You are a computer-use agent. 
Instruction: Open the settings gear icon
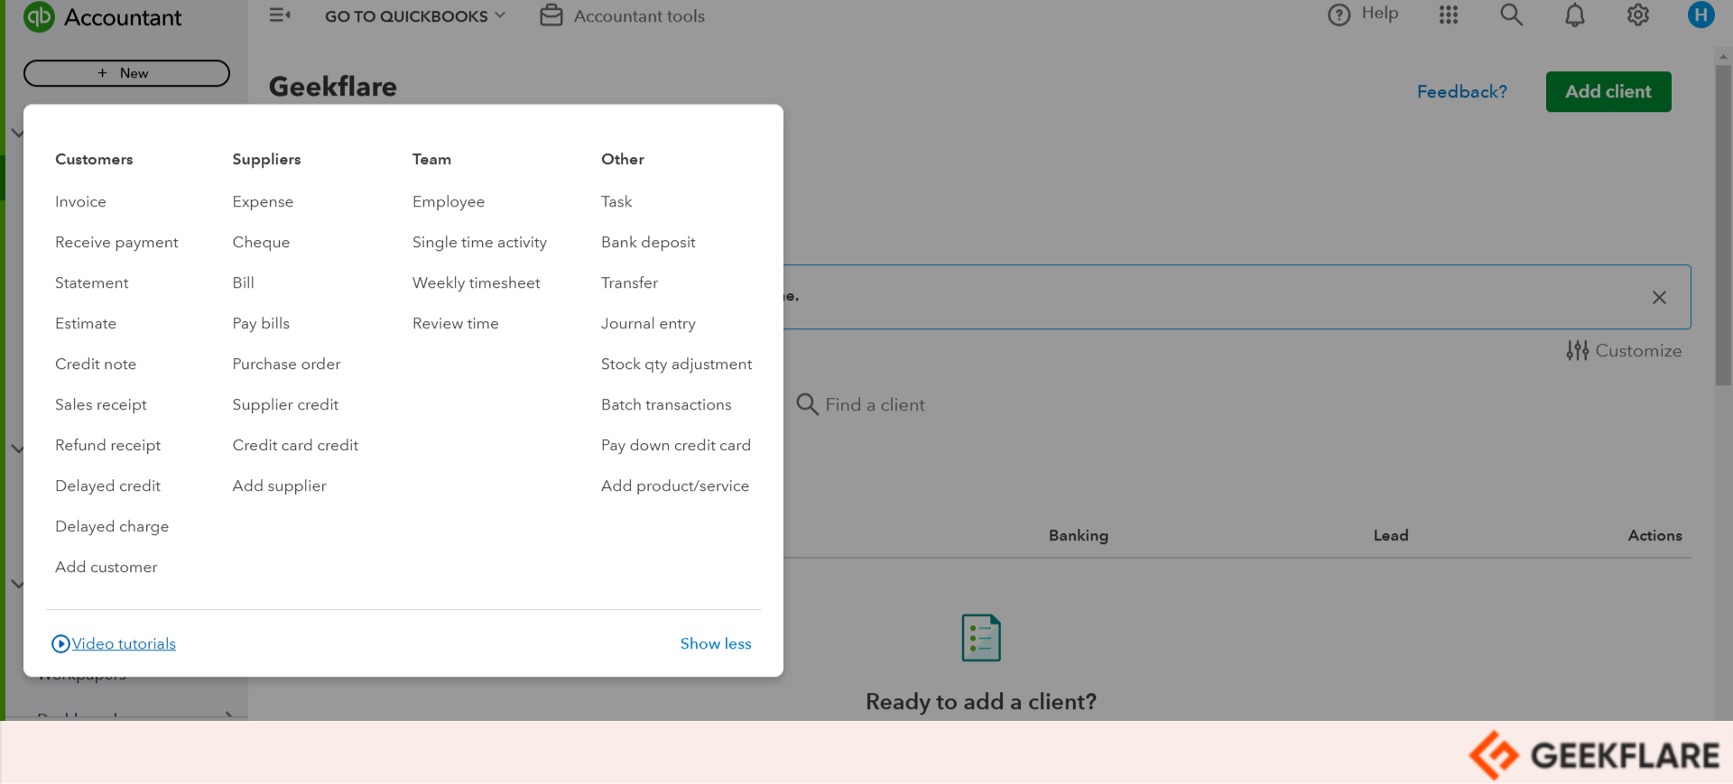coord(1637,15)
